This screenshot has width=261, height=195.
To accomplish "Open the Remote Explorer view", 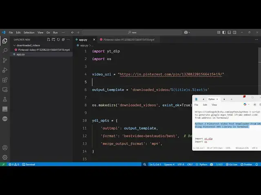I will pyautogui.click(x=5, y=89).
